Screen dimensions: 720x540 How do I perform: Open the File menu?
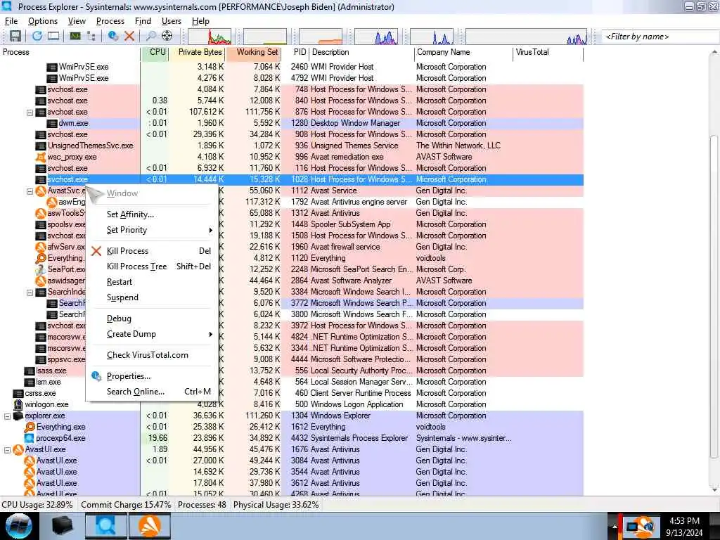(11, 21)
